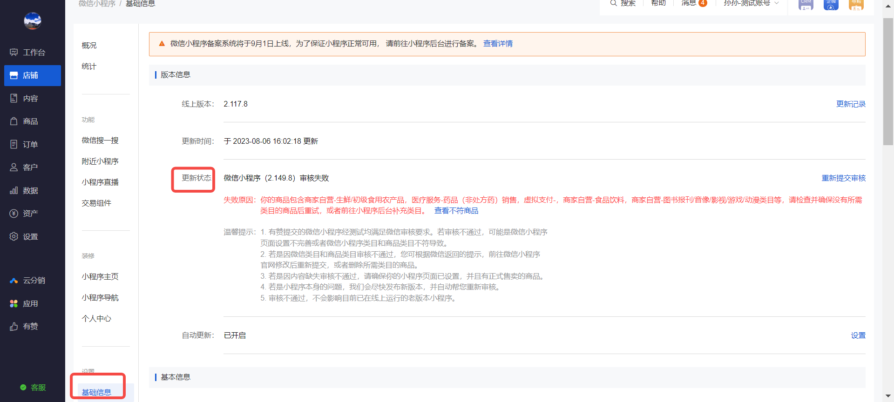Click 查看不符商品 link
The image size is (894, 402).
click(456, 210)
